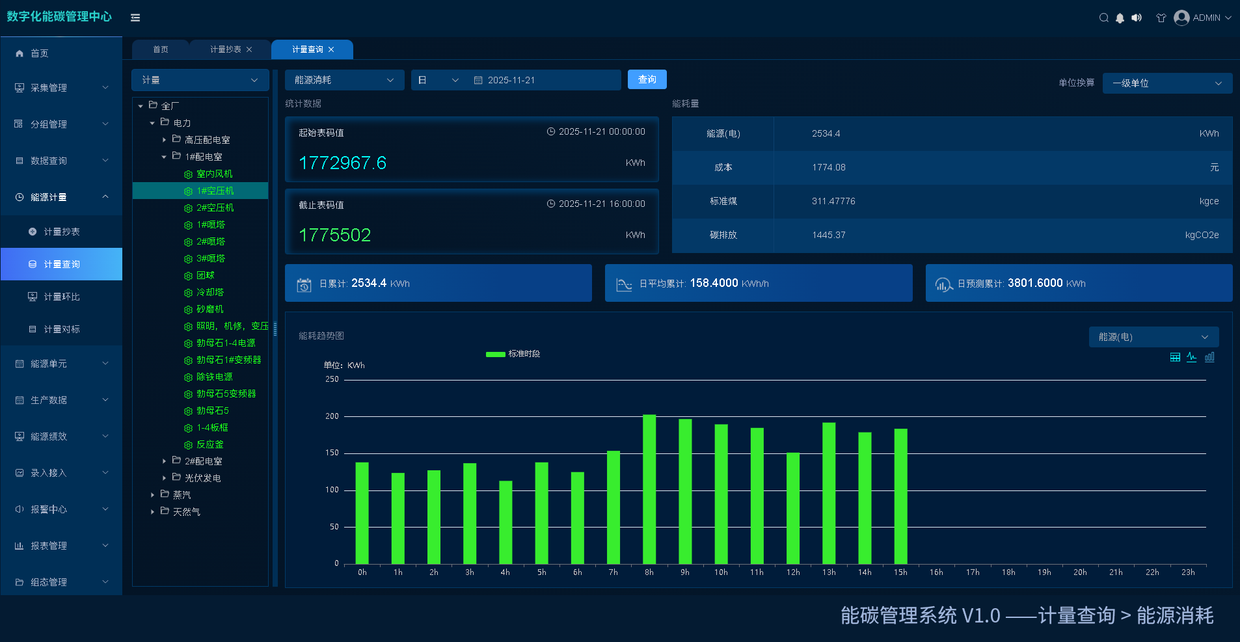
Task: Open the 日 period dropdown
Action: pyautogui.click(x=438, y=80)
